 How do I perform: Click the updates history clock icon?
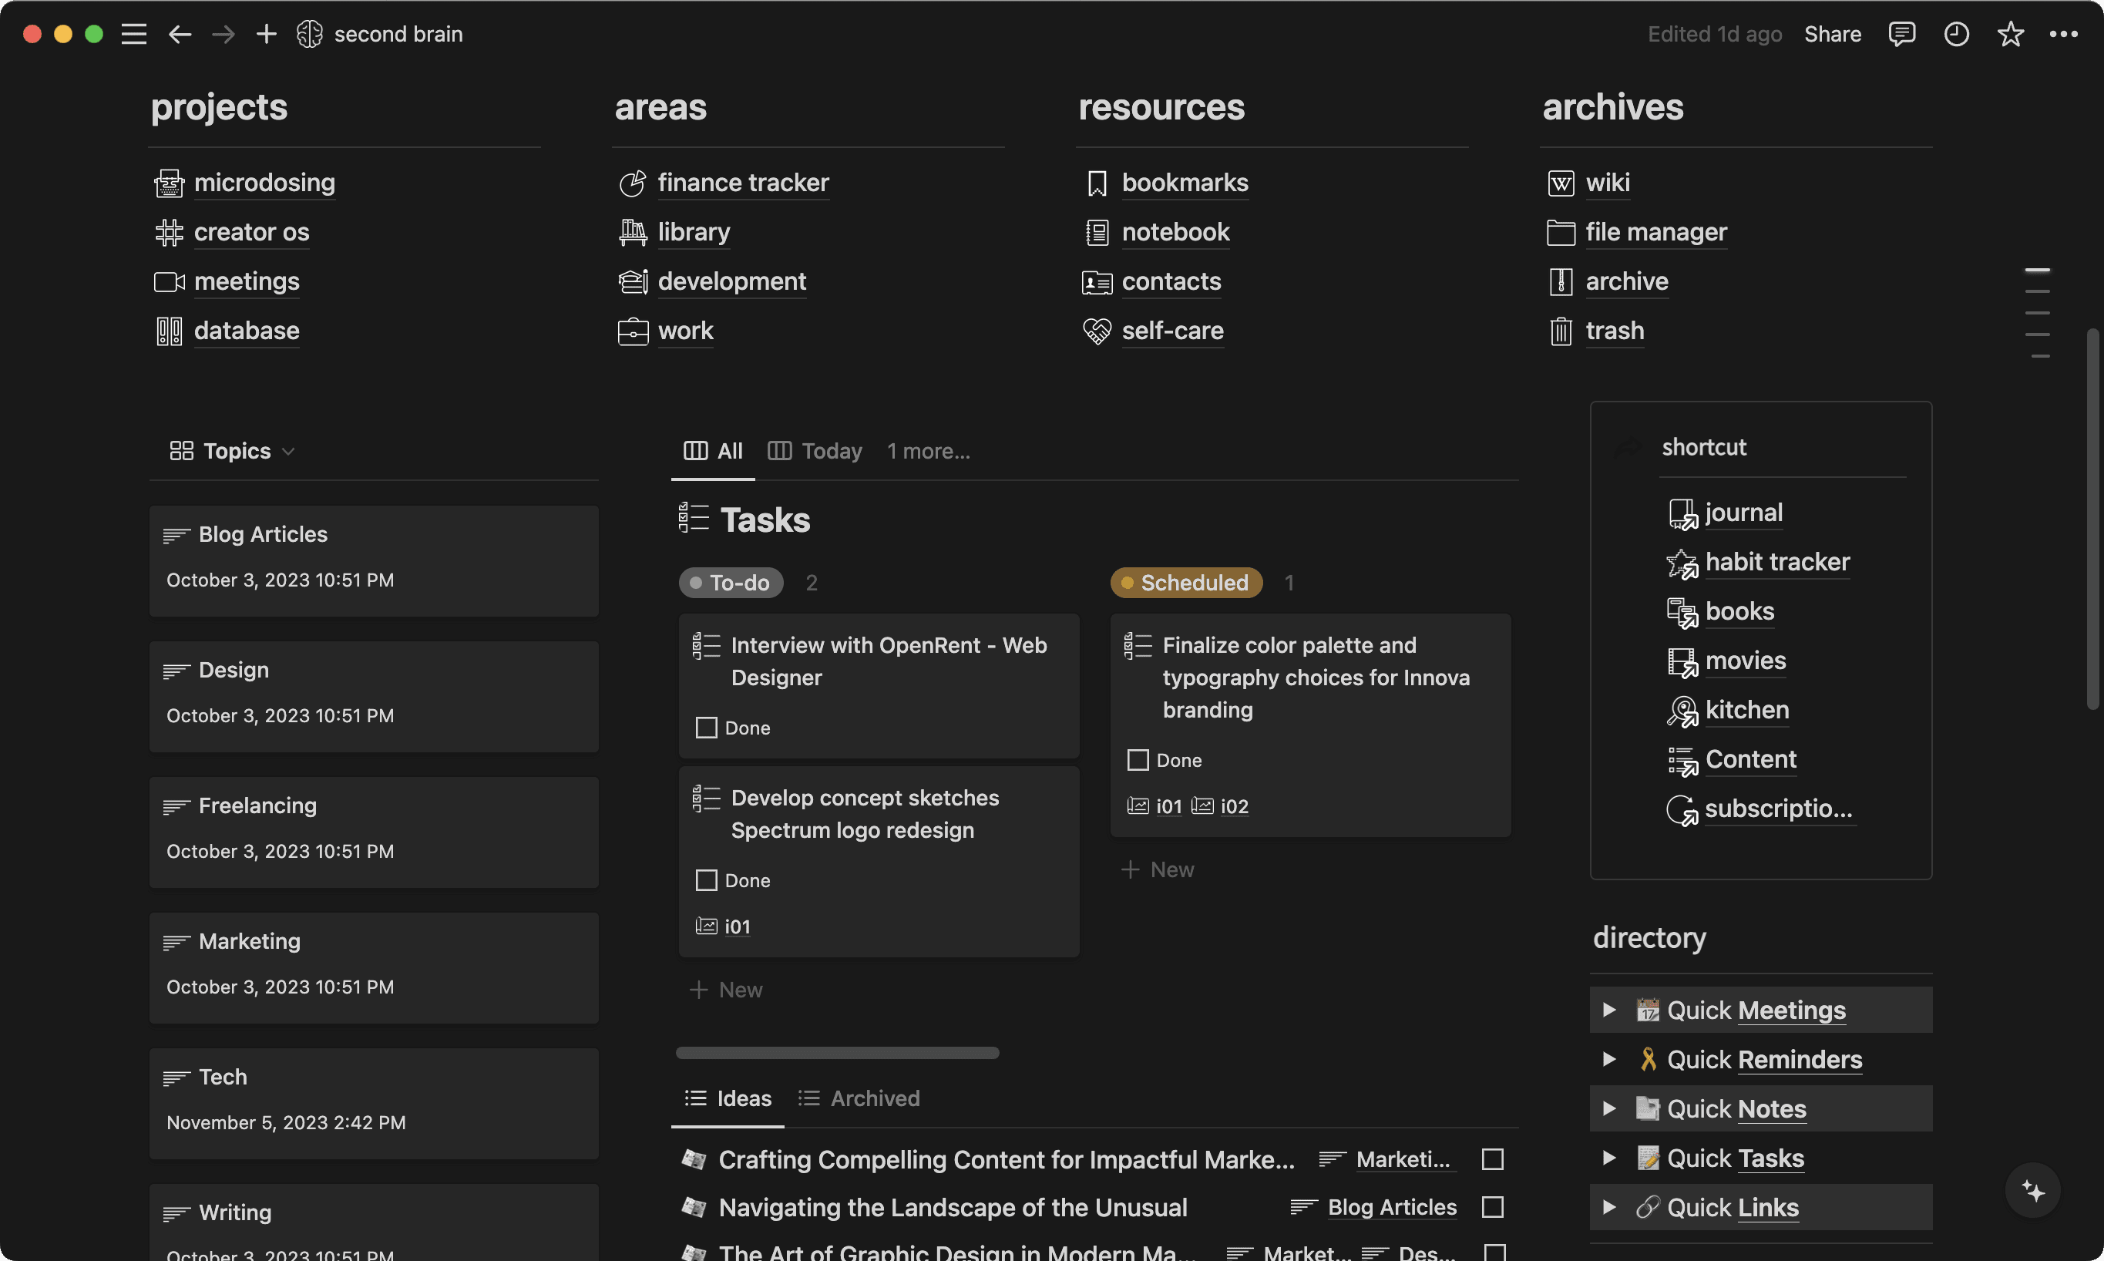(1956, 34)
